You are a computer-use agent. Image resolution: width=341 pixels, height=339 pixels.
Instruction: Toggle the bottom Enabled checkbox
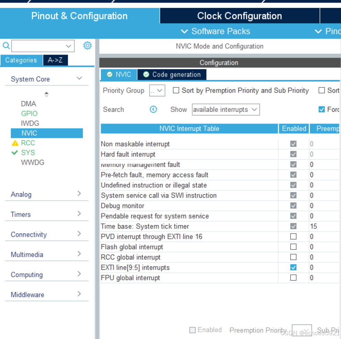(192, 330)
